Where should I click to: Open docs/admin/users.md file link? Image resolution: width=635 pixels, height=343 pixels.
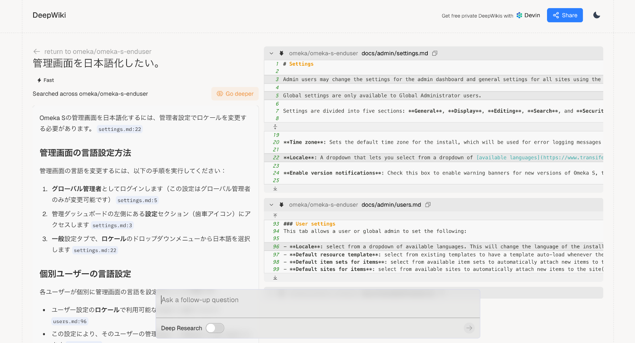pyautogui.click(x=391, y=205)
